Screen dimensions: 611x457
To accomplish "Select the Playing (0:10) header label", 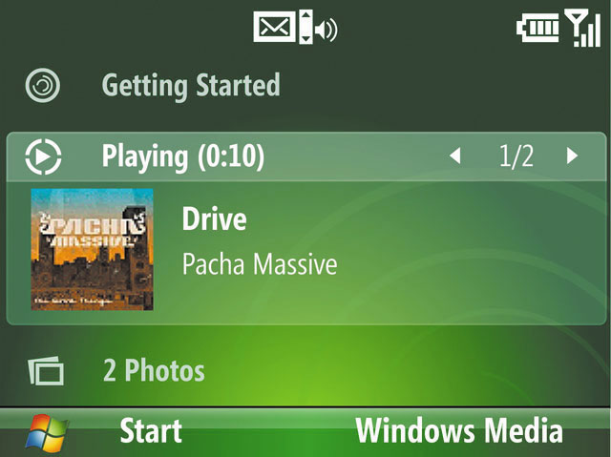I will tap(183, 156).
